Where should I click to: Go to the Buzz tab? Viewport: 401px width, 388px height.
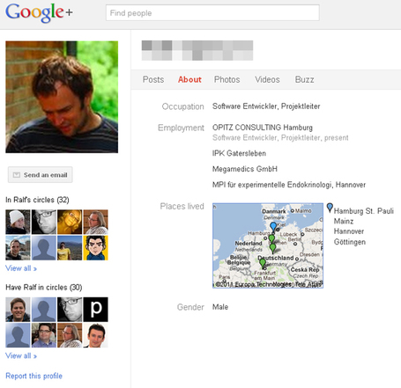point(304,79)
